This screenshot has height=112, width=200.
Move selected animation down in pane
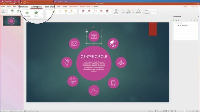point(194,20)
